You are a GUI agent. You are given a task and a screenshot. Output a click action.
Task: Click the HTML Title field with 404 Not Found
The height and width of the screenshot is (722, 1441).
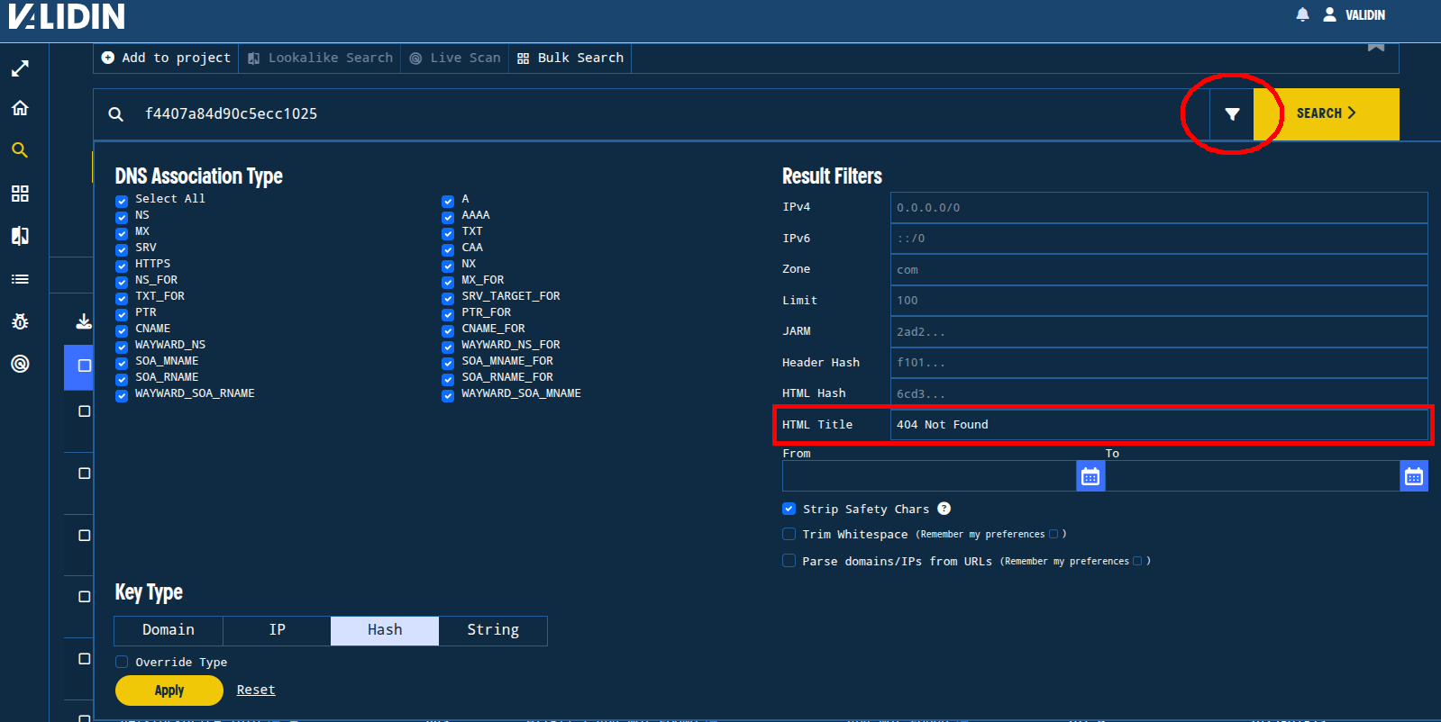coord(1159,425)
